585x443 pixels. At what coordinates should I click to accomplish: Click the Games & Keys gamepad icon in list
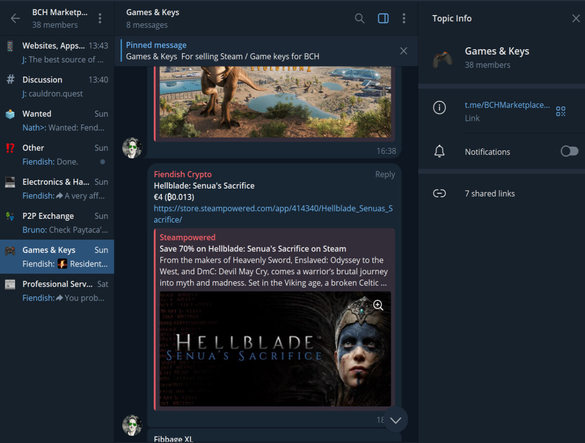[10, 250]
